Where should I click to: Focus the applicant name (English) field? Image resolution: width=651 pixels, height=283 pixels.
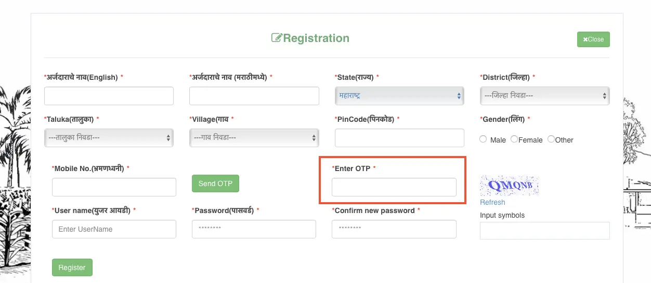pos(109,96)
